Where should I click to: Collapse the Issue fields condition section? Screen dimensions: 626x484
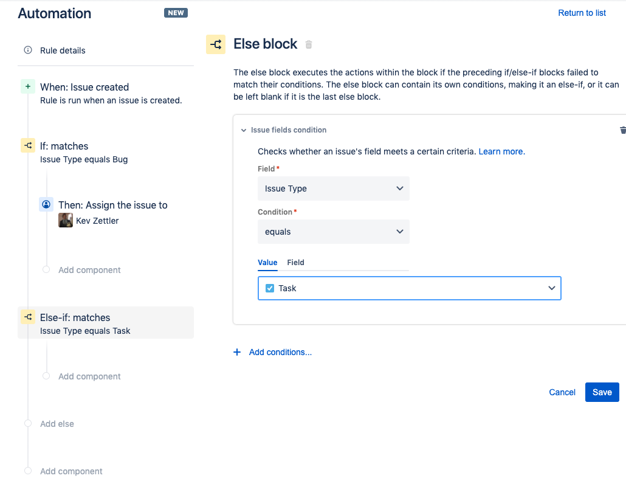(x=243, y=130)
